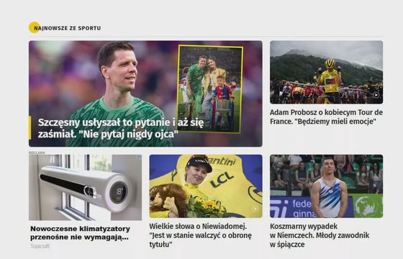The width and height of the screenshot is (403, 259).
Task: Open the inset family photo with yellow border
Action: click(209, 89)
